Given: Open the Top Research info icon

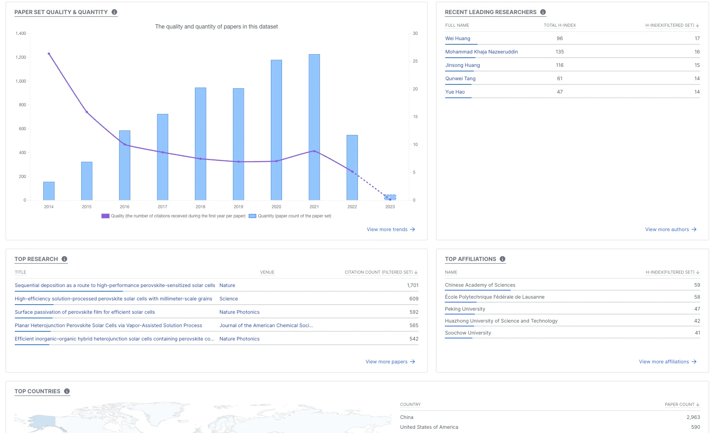Looking at the screenshot, I should (x=64, y=259).
